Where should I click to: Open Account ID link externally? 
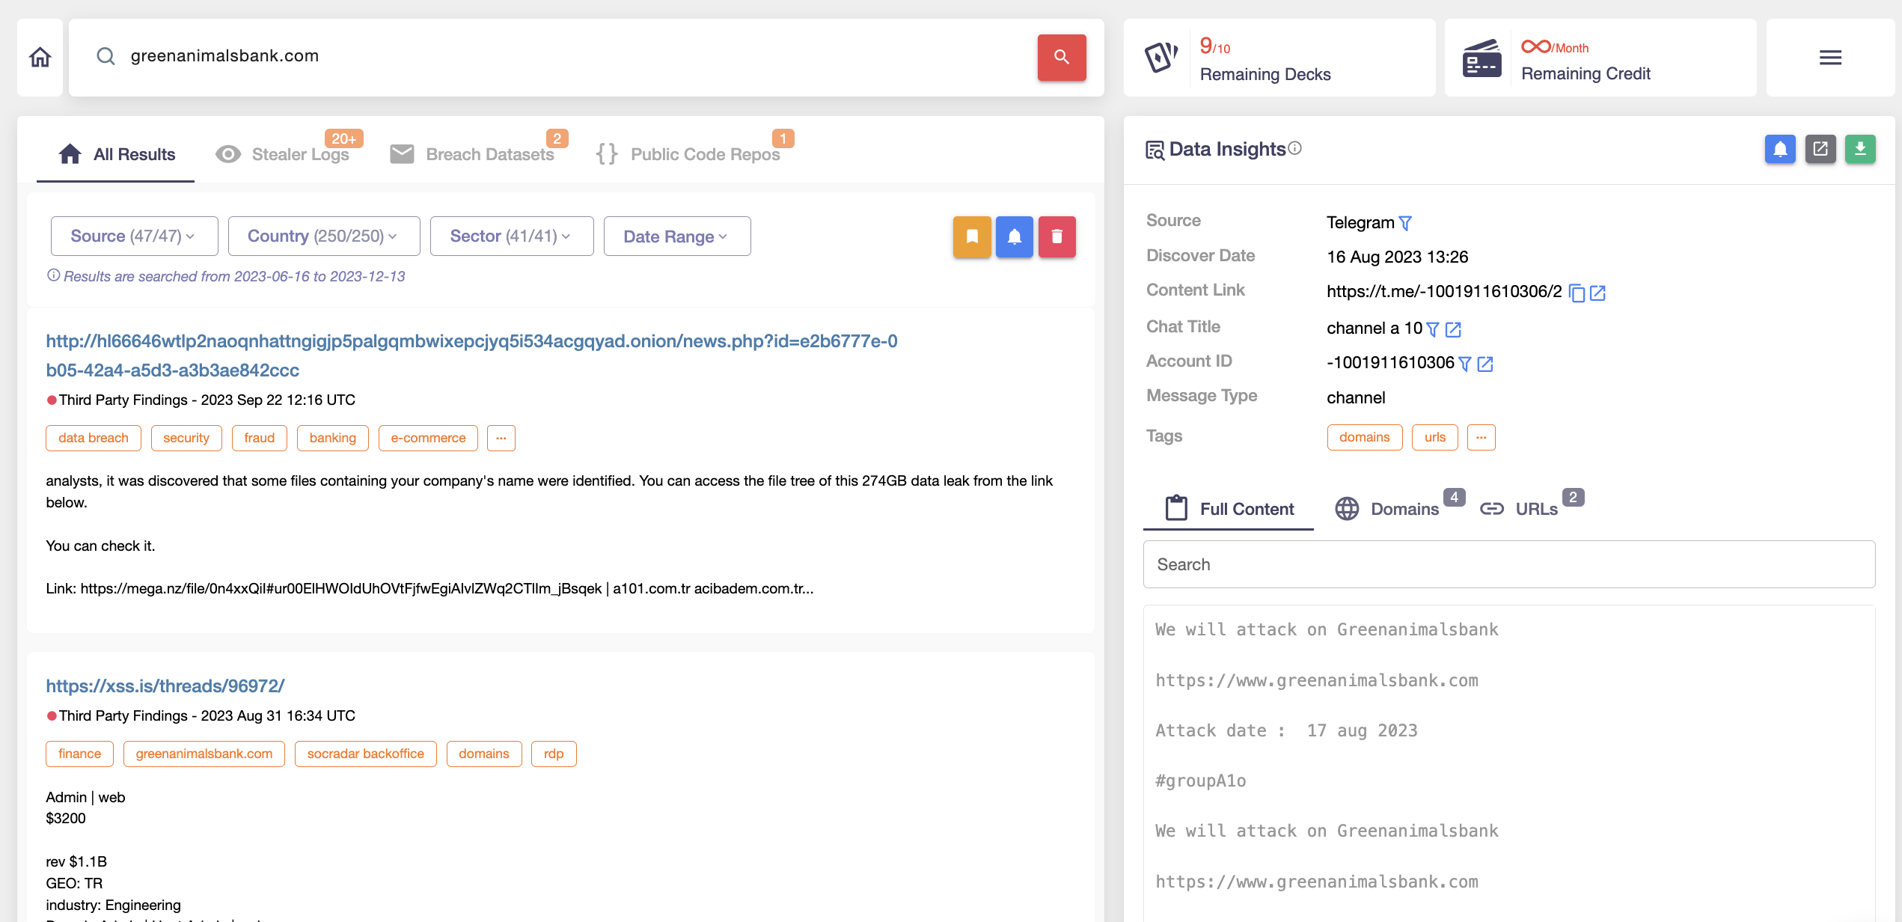[x=1485, y=364]
